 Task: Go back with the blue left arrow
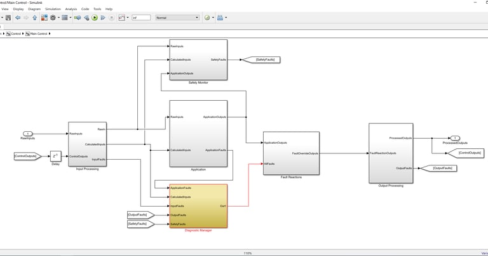pyautogui.click(x=18, y=18)
